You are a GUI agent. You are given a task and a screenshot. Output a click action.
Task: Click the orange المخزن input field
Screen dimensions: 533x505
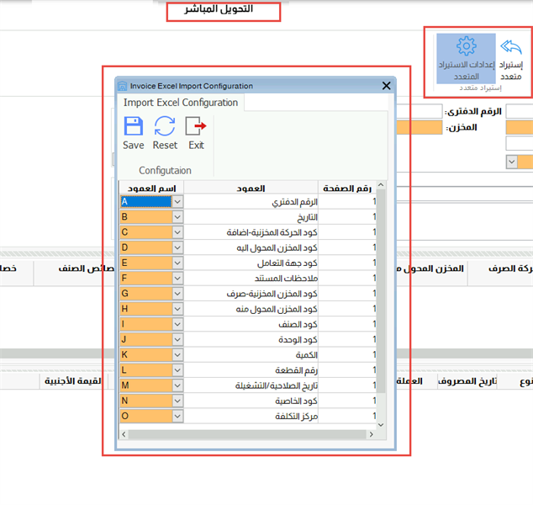417,127
